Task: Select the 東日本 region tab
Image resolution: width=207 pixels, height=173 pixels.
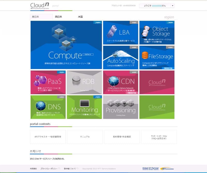Action: (x=41, y=17)
